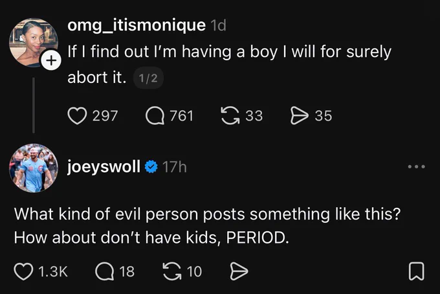440x294 pixels.
Task: Click the 17h timestamp on joeyswoll's reply
Action: coord(174,167)
